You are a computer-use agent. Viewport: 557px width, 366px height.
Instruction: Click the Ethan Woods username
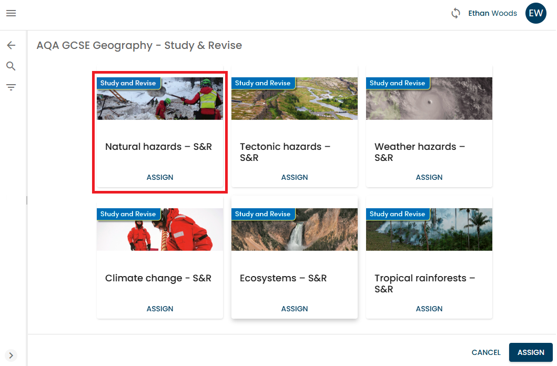click(492, 14)
